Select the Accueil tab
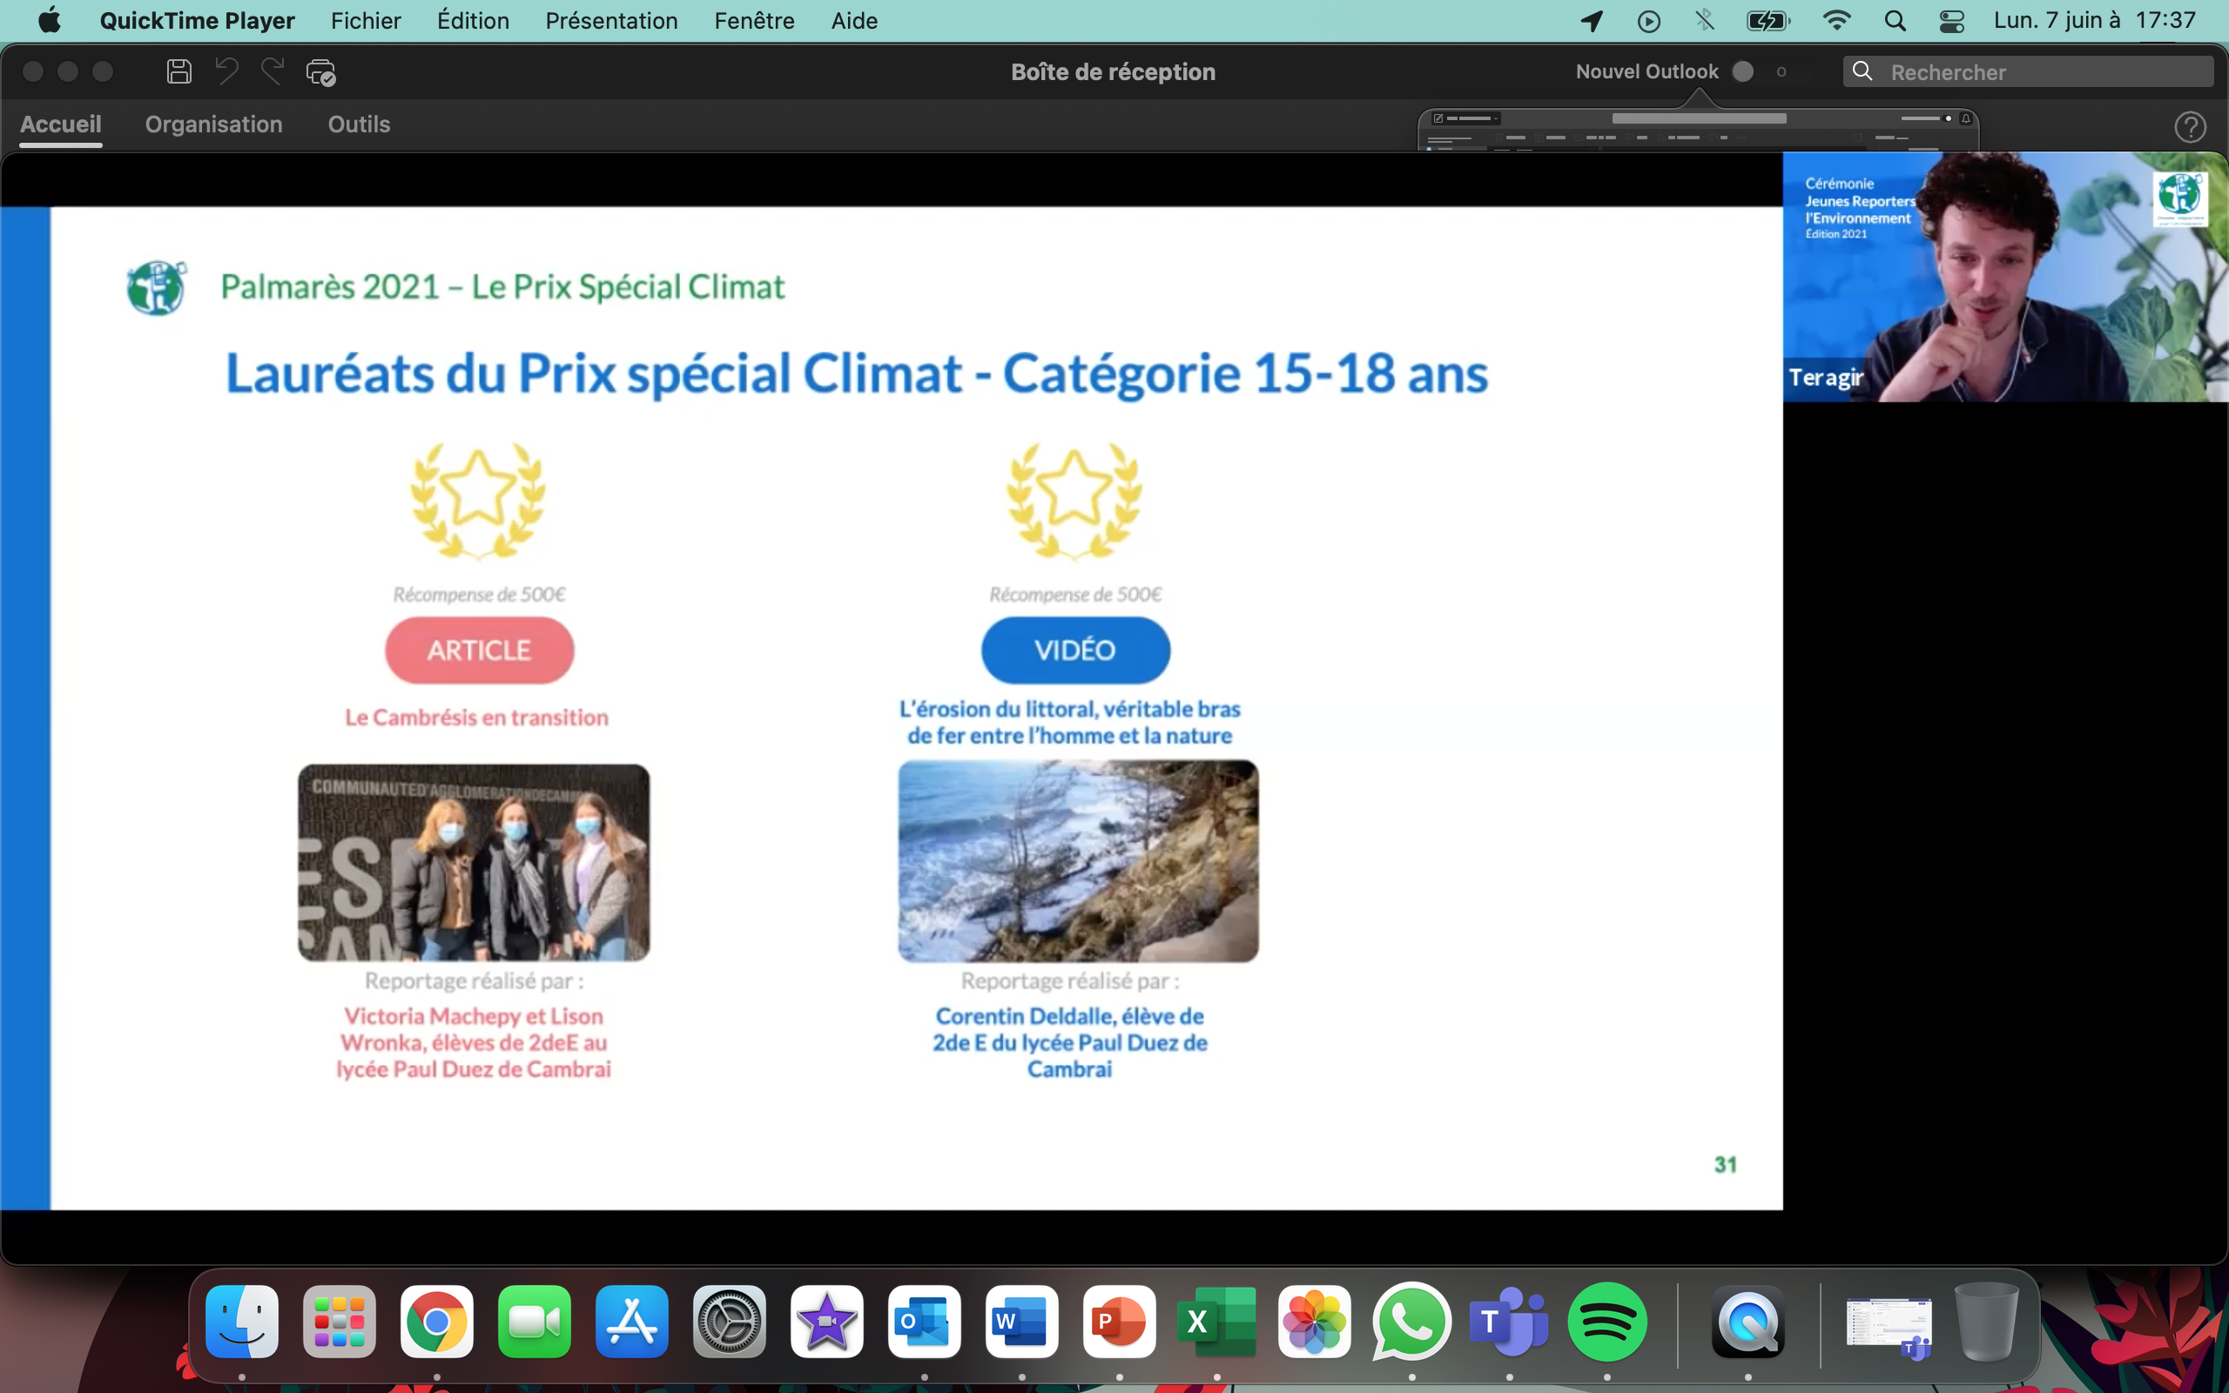This screenshot has width=2229, height=1393. [x=61, y=124]
